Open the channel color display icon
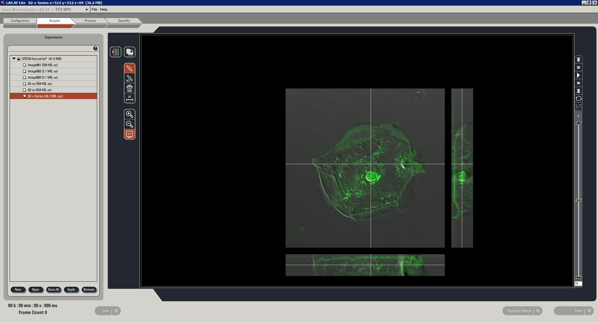598x324 pixels. click(116, 52)
